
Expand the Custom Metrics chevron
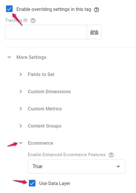click(x=21, y=109)
